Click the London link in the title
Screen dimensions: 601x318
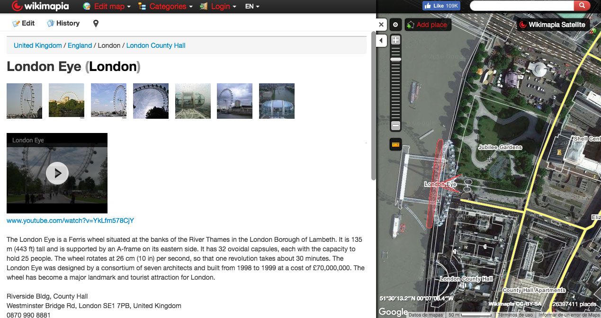(x=113, y=67)
